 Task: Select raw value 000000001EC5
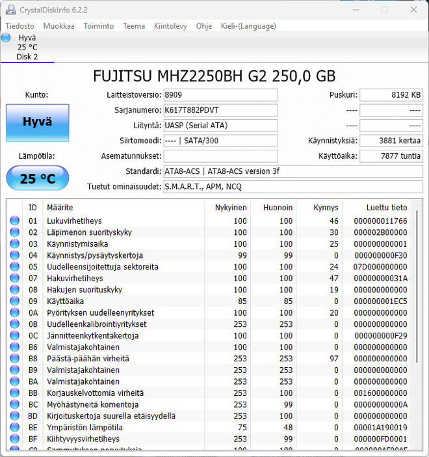[380, 301]
